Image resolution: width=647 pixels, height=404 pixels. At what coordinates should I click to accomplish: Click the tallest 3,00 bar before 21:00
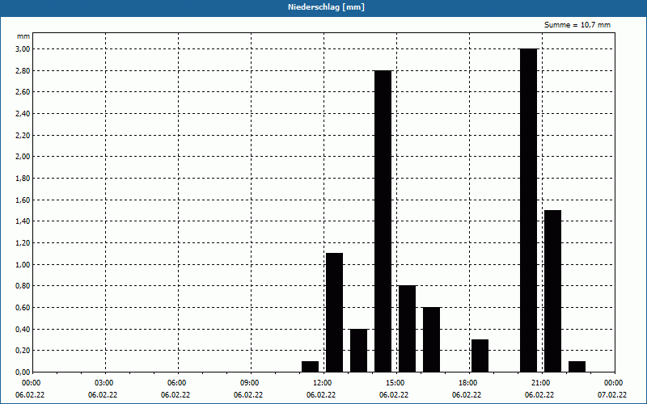(x=529, y=210)
